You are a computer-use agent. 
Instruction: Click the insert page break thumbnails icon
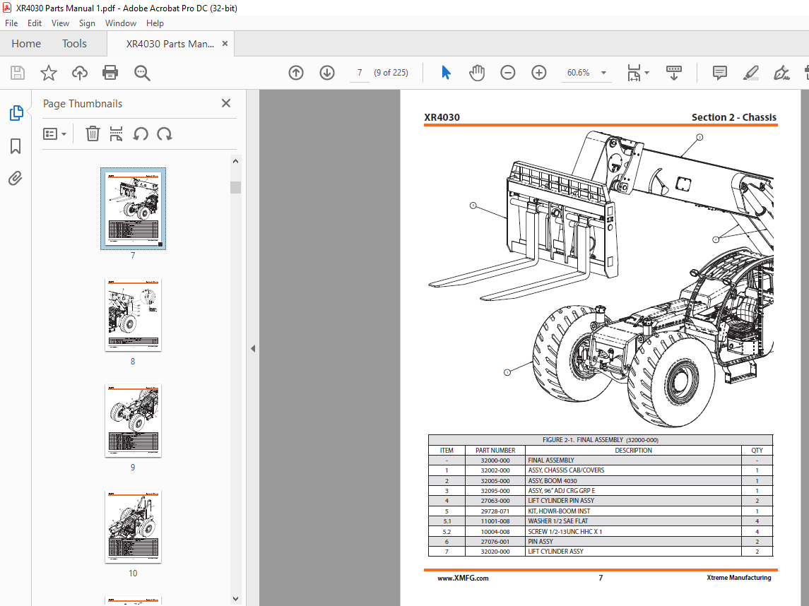[116, 134]
